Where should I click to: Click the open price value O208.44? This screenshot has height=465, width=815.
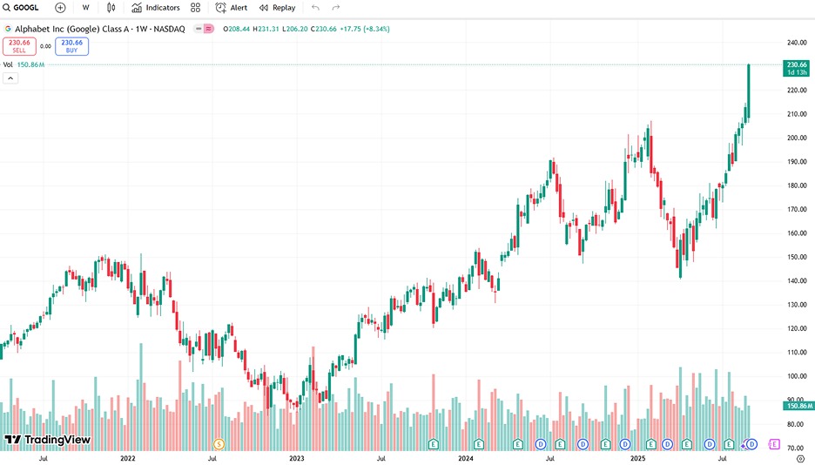tap(237, 29)
